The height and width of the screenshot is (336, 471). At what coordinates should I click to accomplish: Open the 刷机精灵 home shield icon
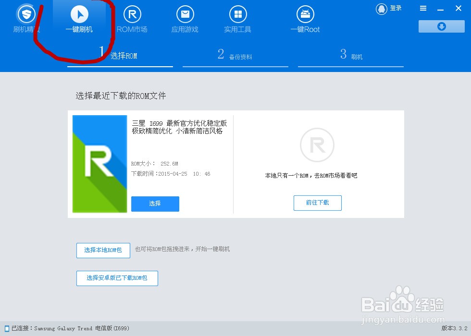pyautogui.click(x=26, y=14)
